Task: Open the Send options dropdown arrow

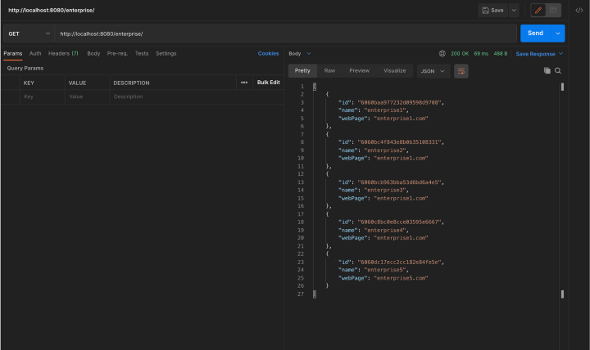Action: [558, 34]
